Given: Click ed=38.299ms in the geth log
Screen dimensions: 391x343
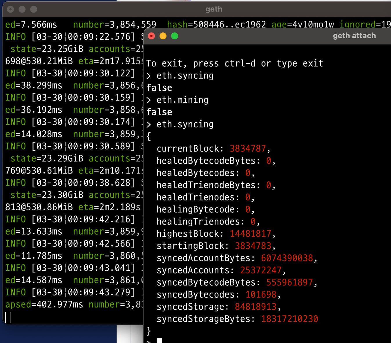Looking at the screenshot, I should 34,85.
